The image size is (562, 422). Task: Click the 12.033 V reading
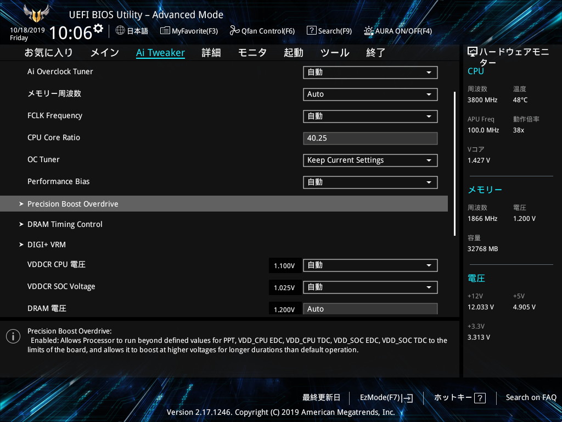click(481, 307)
